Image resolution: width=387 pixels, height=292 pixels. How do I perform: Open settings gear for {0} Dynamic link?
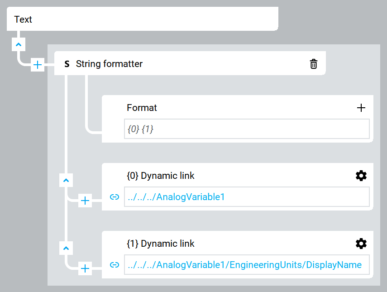point(361,176)
